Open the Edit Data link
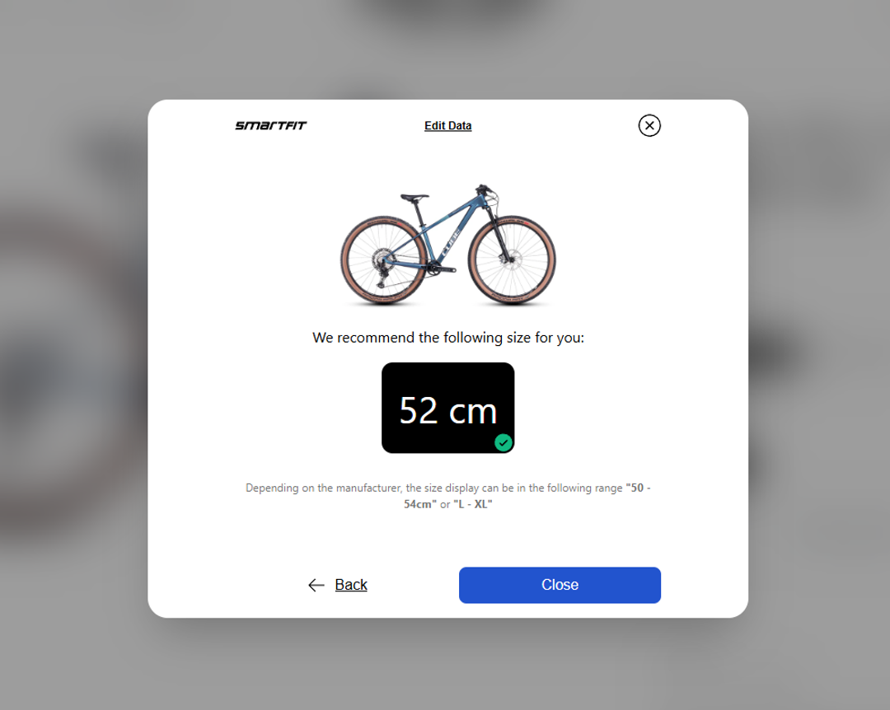Viewport: 890px width, 710px height. tap(447, 125)
